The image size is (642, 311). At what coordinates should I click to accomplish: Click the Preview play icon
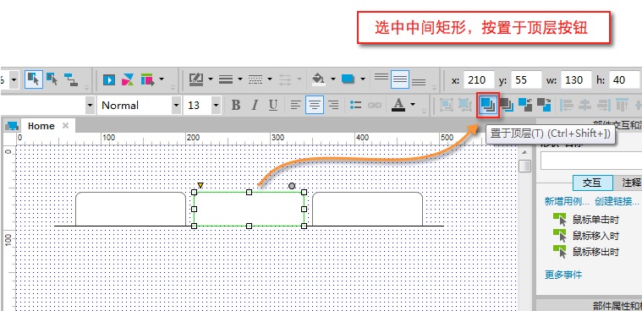[109, 79]
